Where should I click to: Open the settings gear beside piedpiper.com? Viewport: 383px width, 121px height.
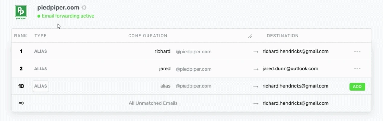pos(84,8)
